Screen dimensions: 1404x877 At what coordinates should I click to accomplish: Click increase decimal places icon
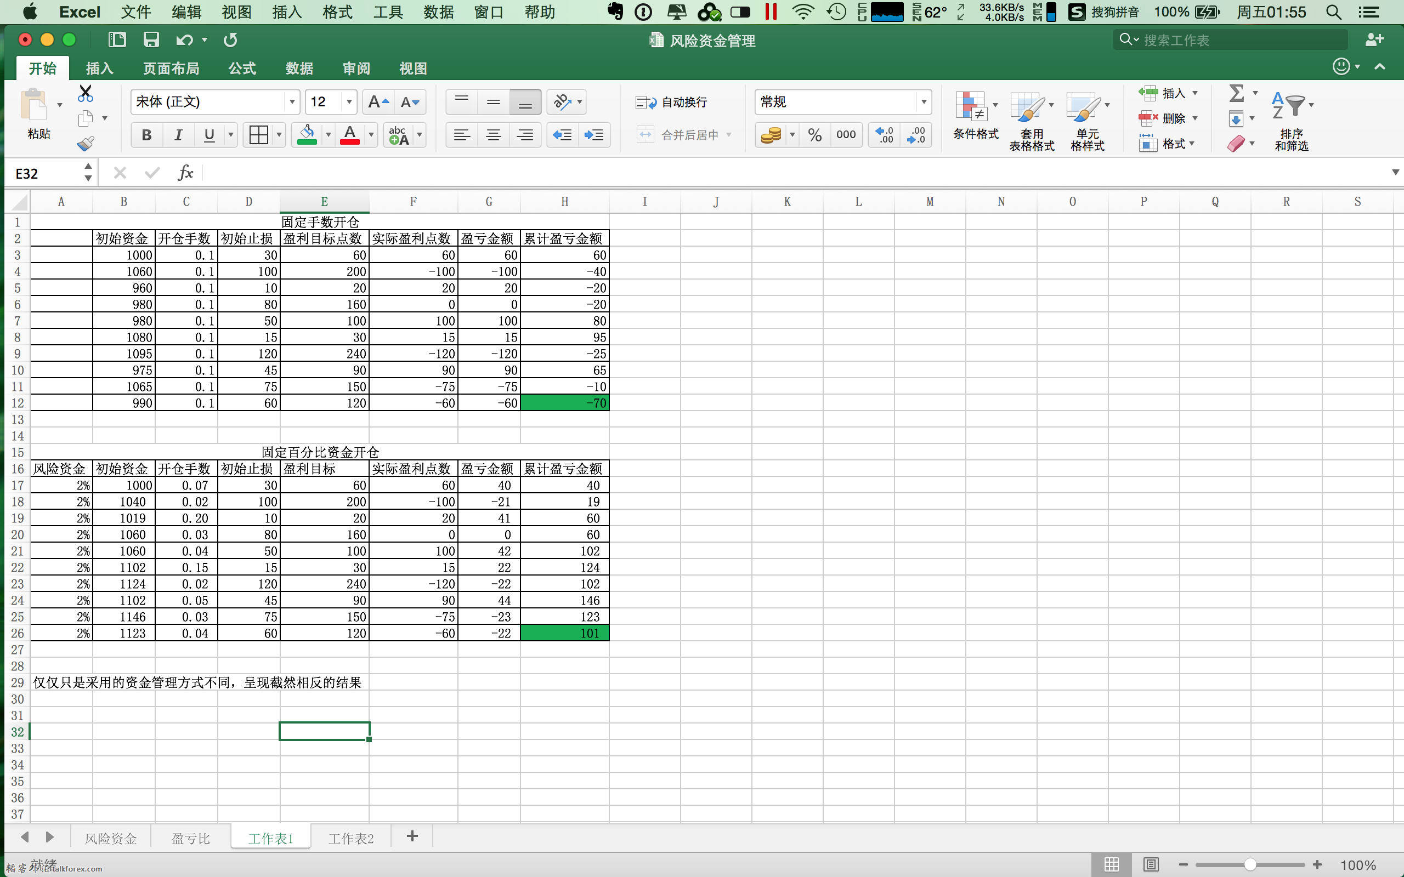pos(884,135)
